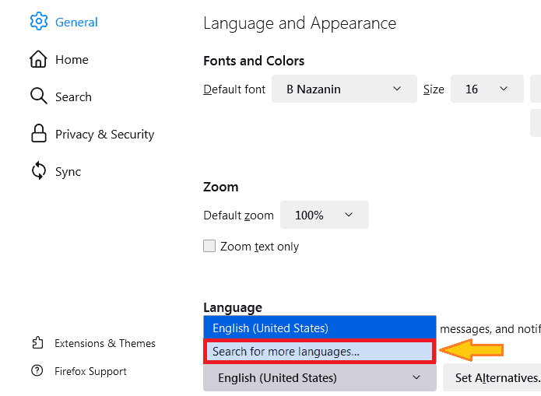Click the Privacy & Security lock icon
Screen dimensions: 541x396
[38, 134]
